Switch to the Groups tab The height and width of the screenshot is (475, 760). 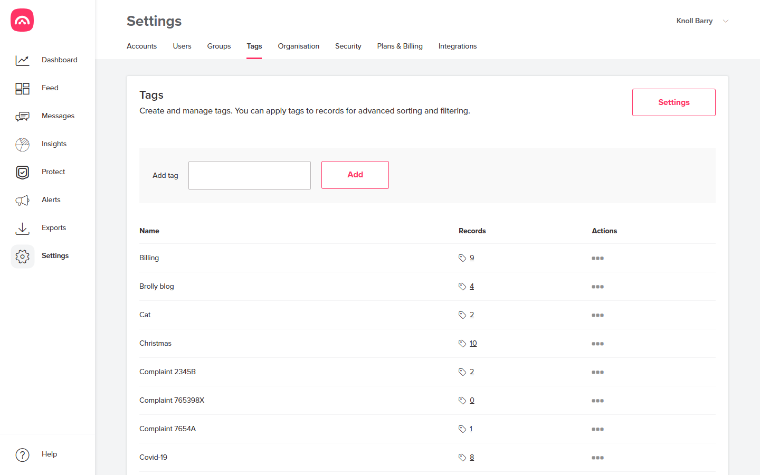click(219, 46)
